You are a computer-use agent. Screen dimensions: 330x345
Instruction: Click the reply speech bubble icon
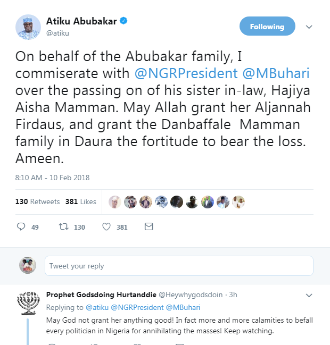pyautogui.click(x=21, y=227)
